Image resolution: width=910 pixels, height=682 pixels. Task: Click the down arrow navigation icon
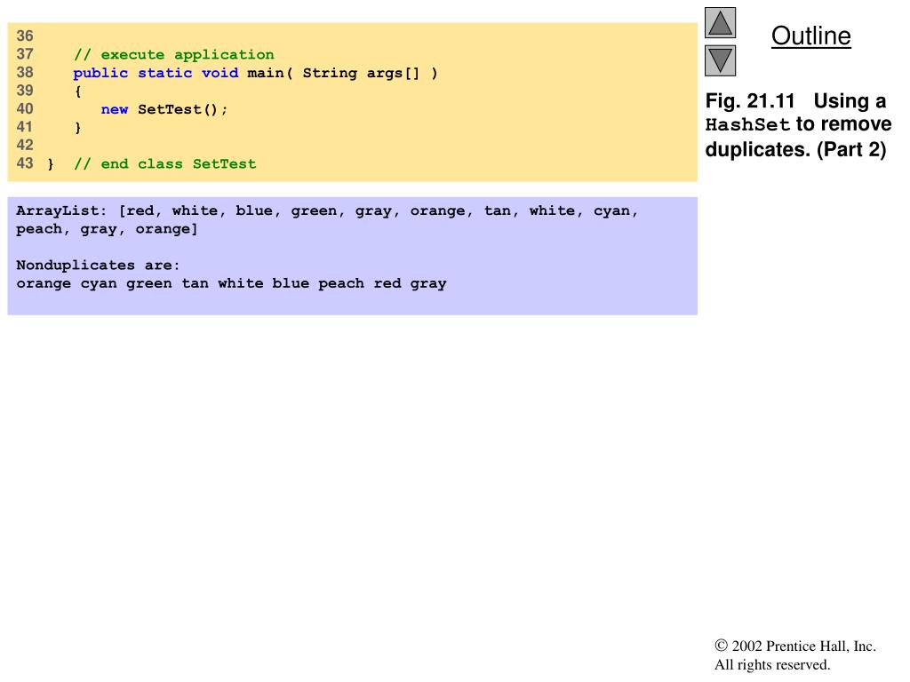click(720, 60)
